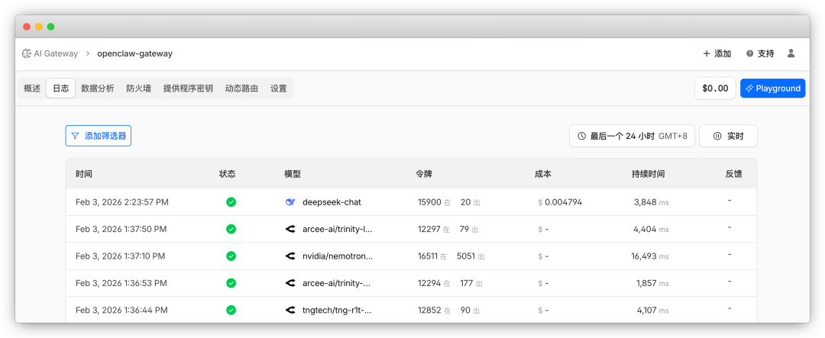This screenshot has width=825, height=338.
Task: Click status checkmark for 1:37:10 PM log
Action: click(231, 256)
